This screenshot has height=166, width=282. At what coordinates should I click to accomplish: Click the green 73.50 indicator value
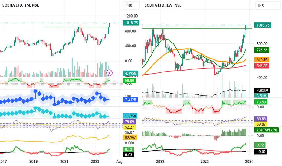[261, 102]
